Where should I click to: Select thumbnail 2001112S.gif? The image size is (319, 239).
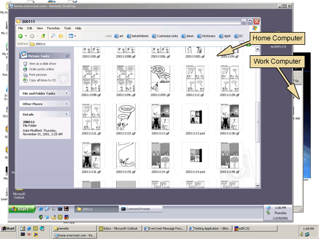coord(126,117)
